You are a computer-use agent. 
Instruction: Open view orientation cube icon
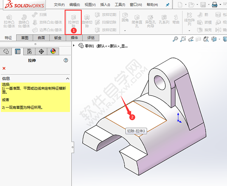214,39
